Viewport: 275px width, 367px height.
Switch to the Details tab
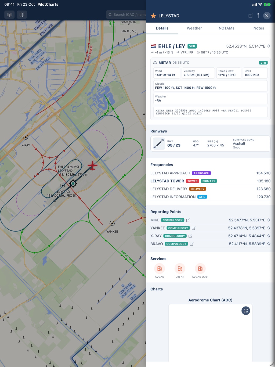pyautogui.click(x=162, y=28)
